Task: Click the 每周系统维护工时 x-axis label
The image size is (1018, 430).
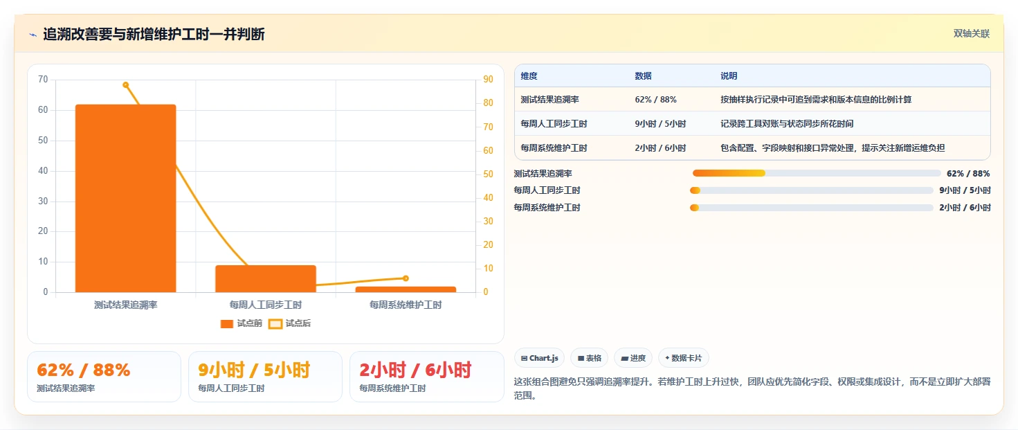Action: (x=406, y=305)
